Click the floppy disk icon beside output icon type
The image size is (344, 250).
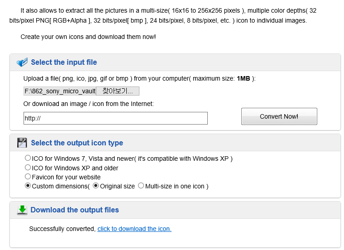click(x=22, y=143)
